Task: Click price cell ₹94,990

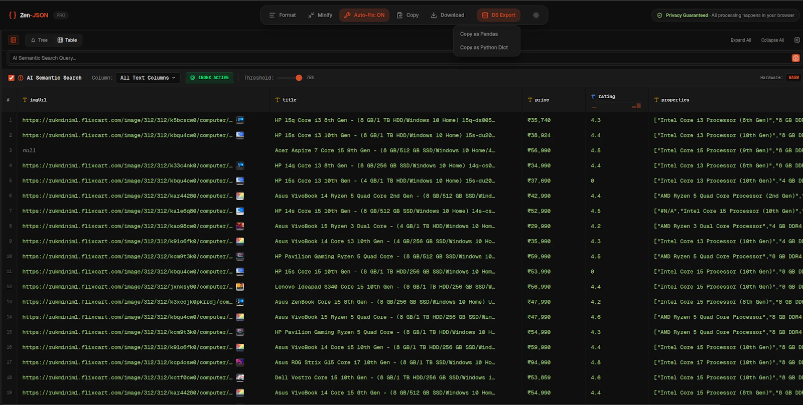Action: pyautogui.click(x=539, y=362)
